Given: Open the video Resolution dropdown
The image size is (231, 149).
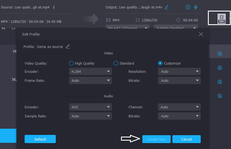Looking at the screenshot, I should [179, 71].
